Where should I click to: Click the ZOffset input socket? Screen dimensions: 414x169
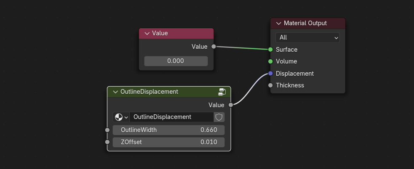pos(107,142)
